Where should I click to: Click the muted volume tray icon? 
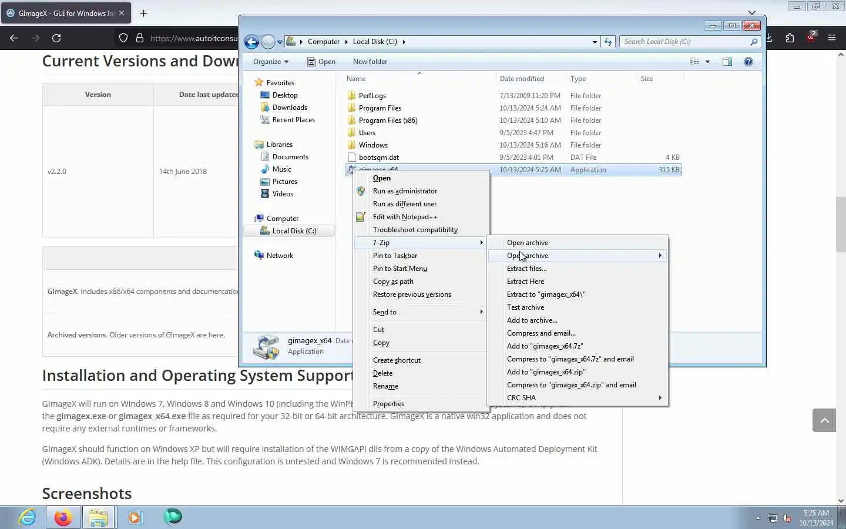coord(787,518)
